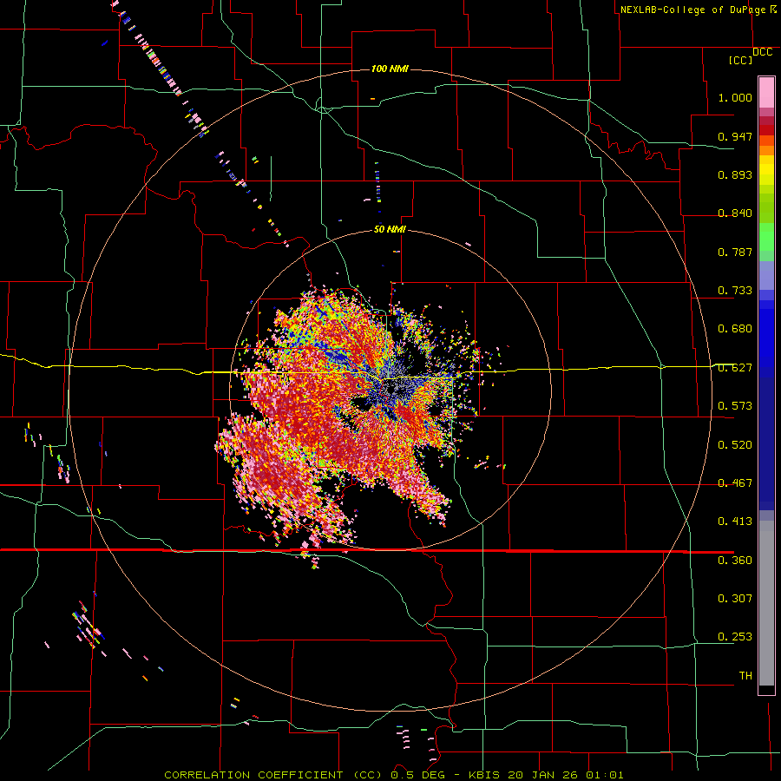Viewport: 781px width, 781px height.
Task: Pick the gray lower segment of color scale
Action: point(766,603)
